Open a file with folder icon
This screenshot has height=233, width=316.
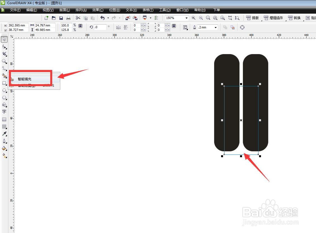54,18
